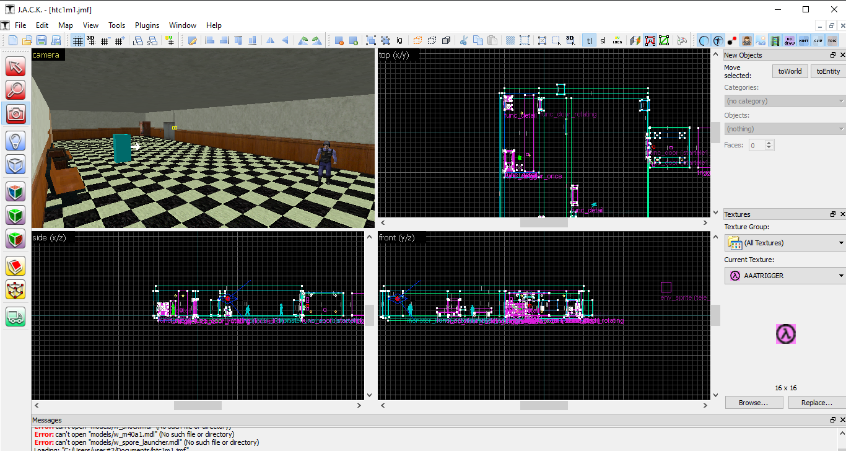Image resolution: width=846 pixels, height=451 pixels.
Task: Select the Selection arrow tool
Action: 15,67
